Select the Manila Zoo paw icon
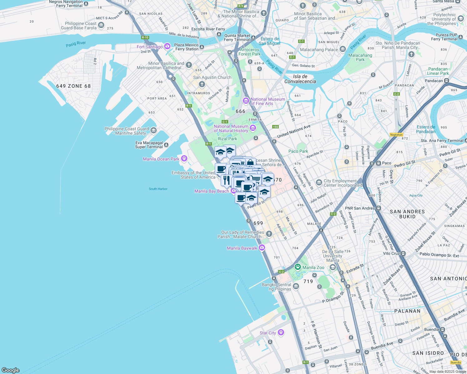Viewport: 467px width, 374px height. (x=298, y=267)
